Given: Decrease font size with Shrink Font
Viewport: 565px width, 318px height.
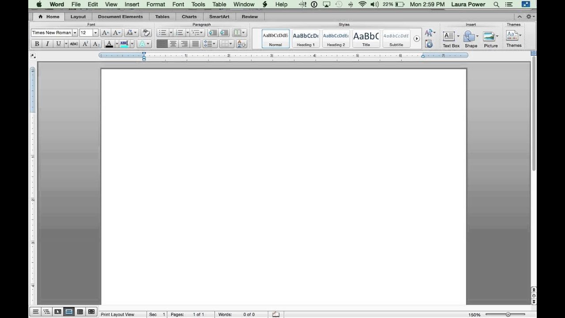Looking at the screenshot, I should point(117,33).
